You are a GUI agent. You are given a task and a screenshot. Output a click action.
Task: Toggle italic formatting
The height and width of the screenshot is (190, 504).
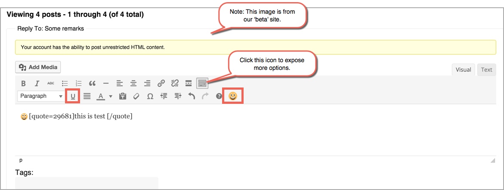click(x=37, y=83)
